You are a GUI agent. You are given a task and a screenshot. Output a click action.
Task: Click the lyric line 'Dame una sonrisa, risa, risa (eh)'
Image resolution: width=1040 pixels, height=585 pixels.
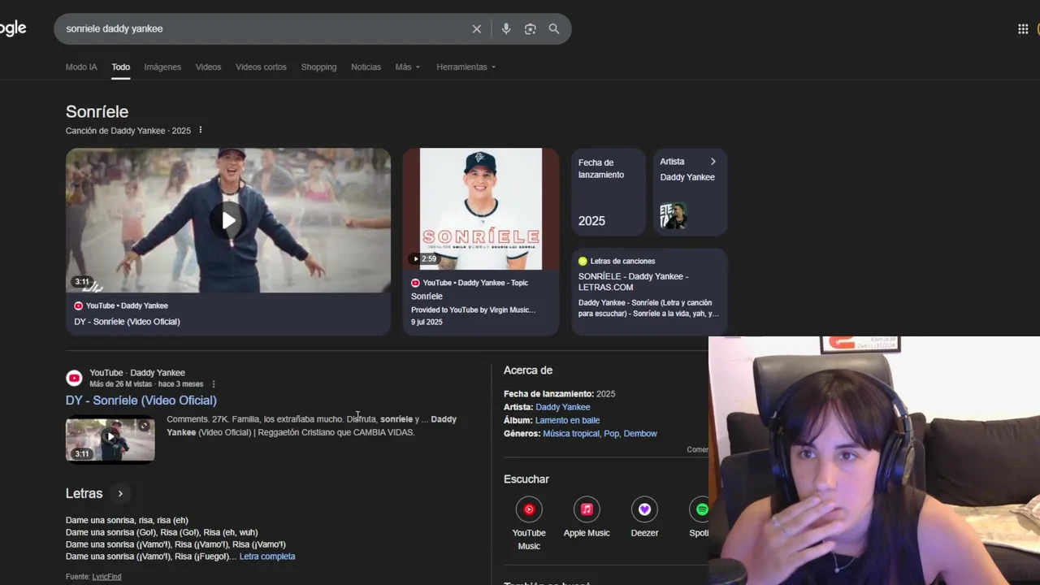click(x=127, y=520)
